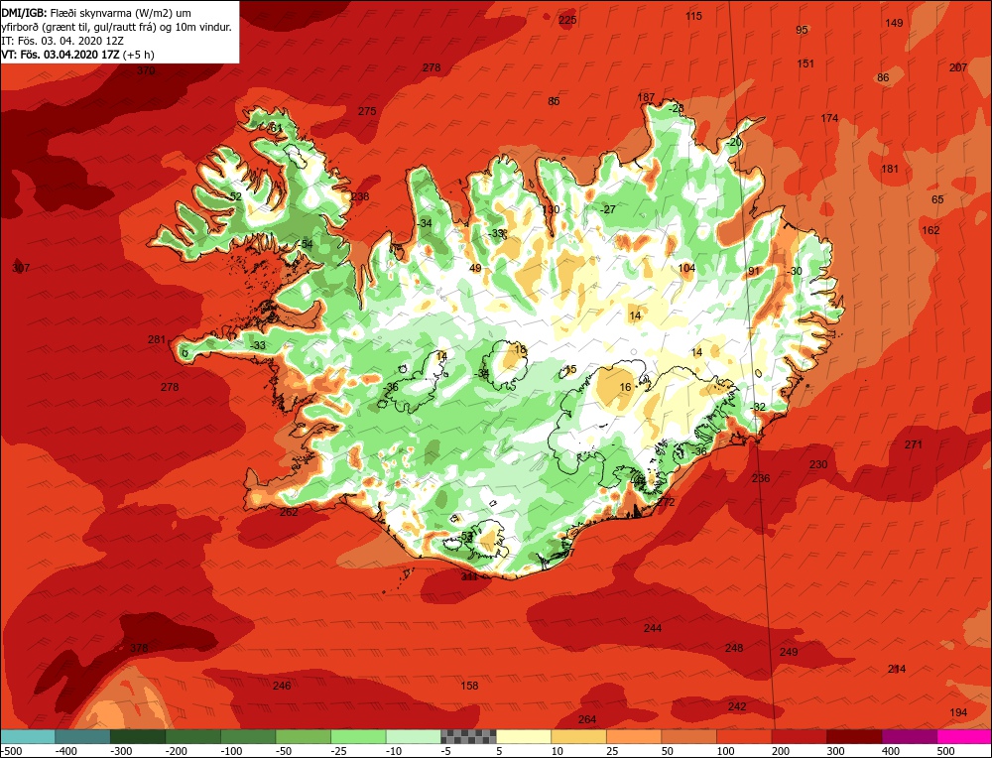Pick the pale green -10 to -5 swatch
Screen dimensions: 992x758
414,736
